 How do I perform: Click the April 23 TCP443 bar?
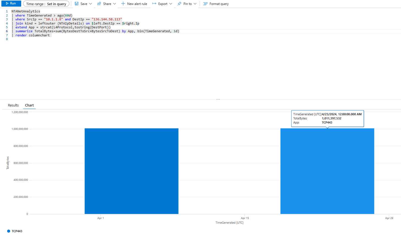[x=327, y=171]
